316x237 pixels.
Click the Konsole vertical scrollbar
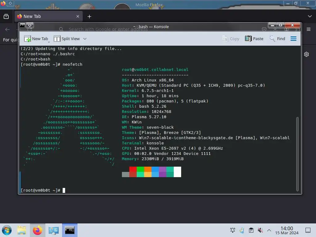297,154
